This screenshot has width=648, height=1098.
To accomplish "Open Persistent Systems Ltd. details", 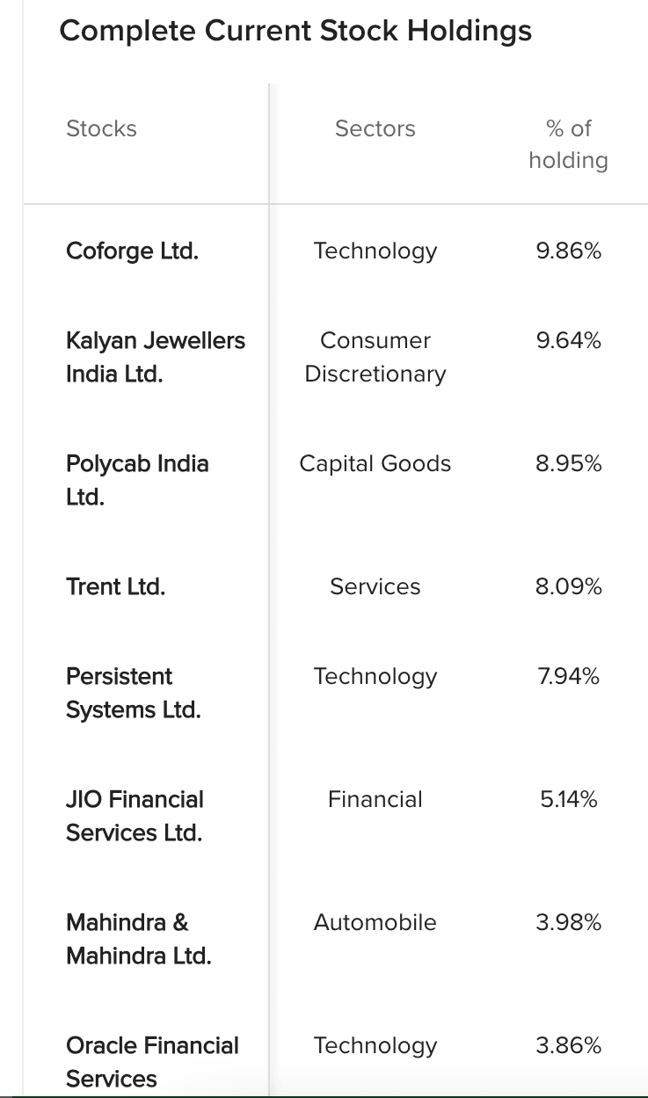I will pyautogui.click(x=133, y=693).
